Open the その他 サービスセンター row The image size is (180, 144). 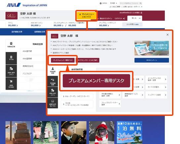[x=77, y=104]
